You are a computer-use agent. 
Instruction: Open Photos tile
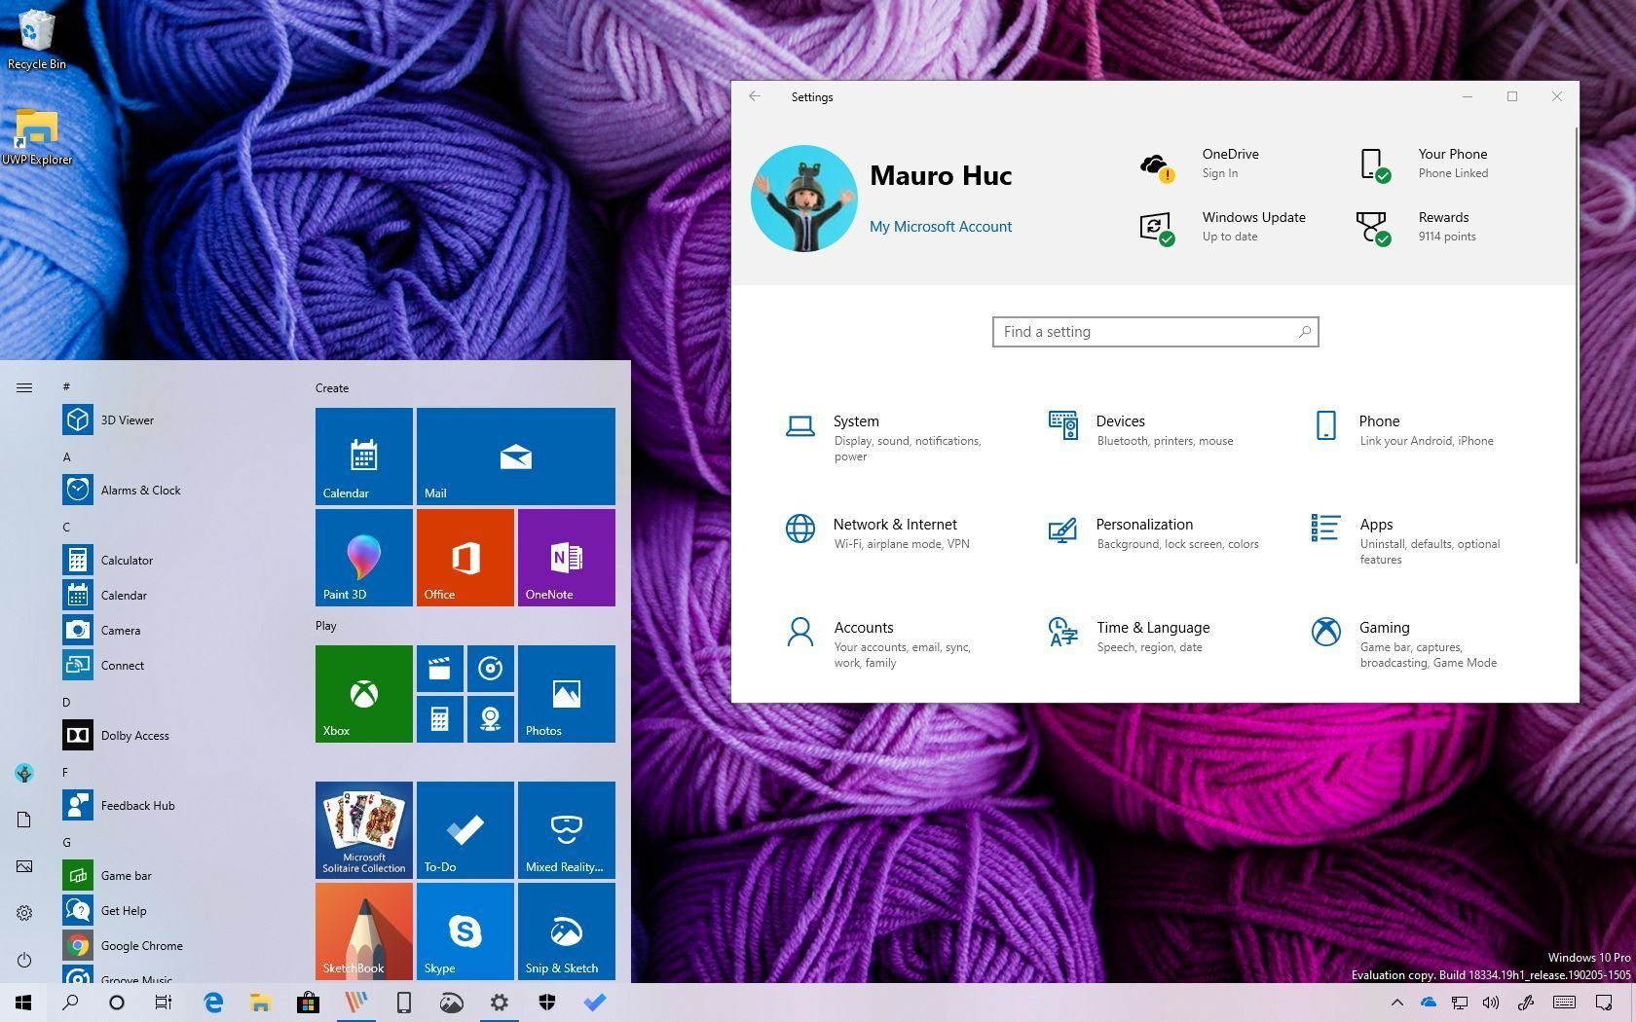[x=567, y=694]
